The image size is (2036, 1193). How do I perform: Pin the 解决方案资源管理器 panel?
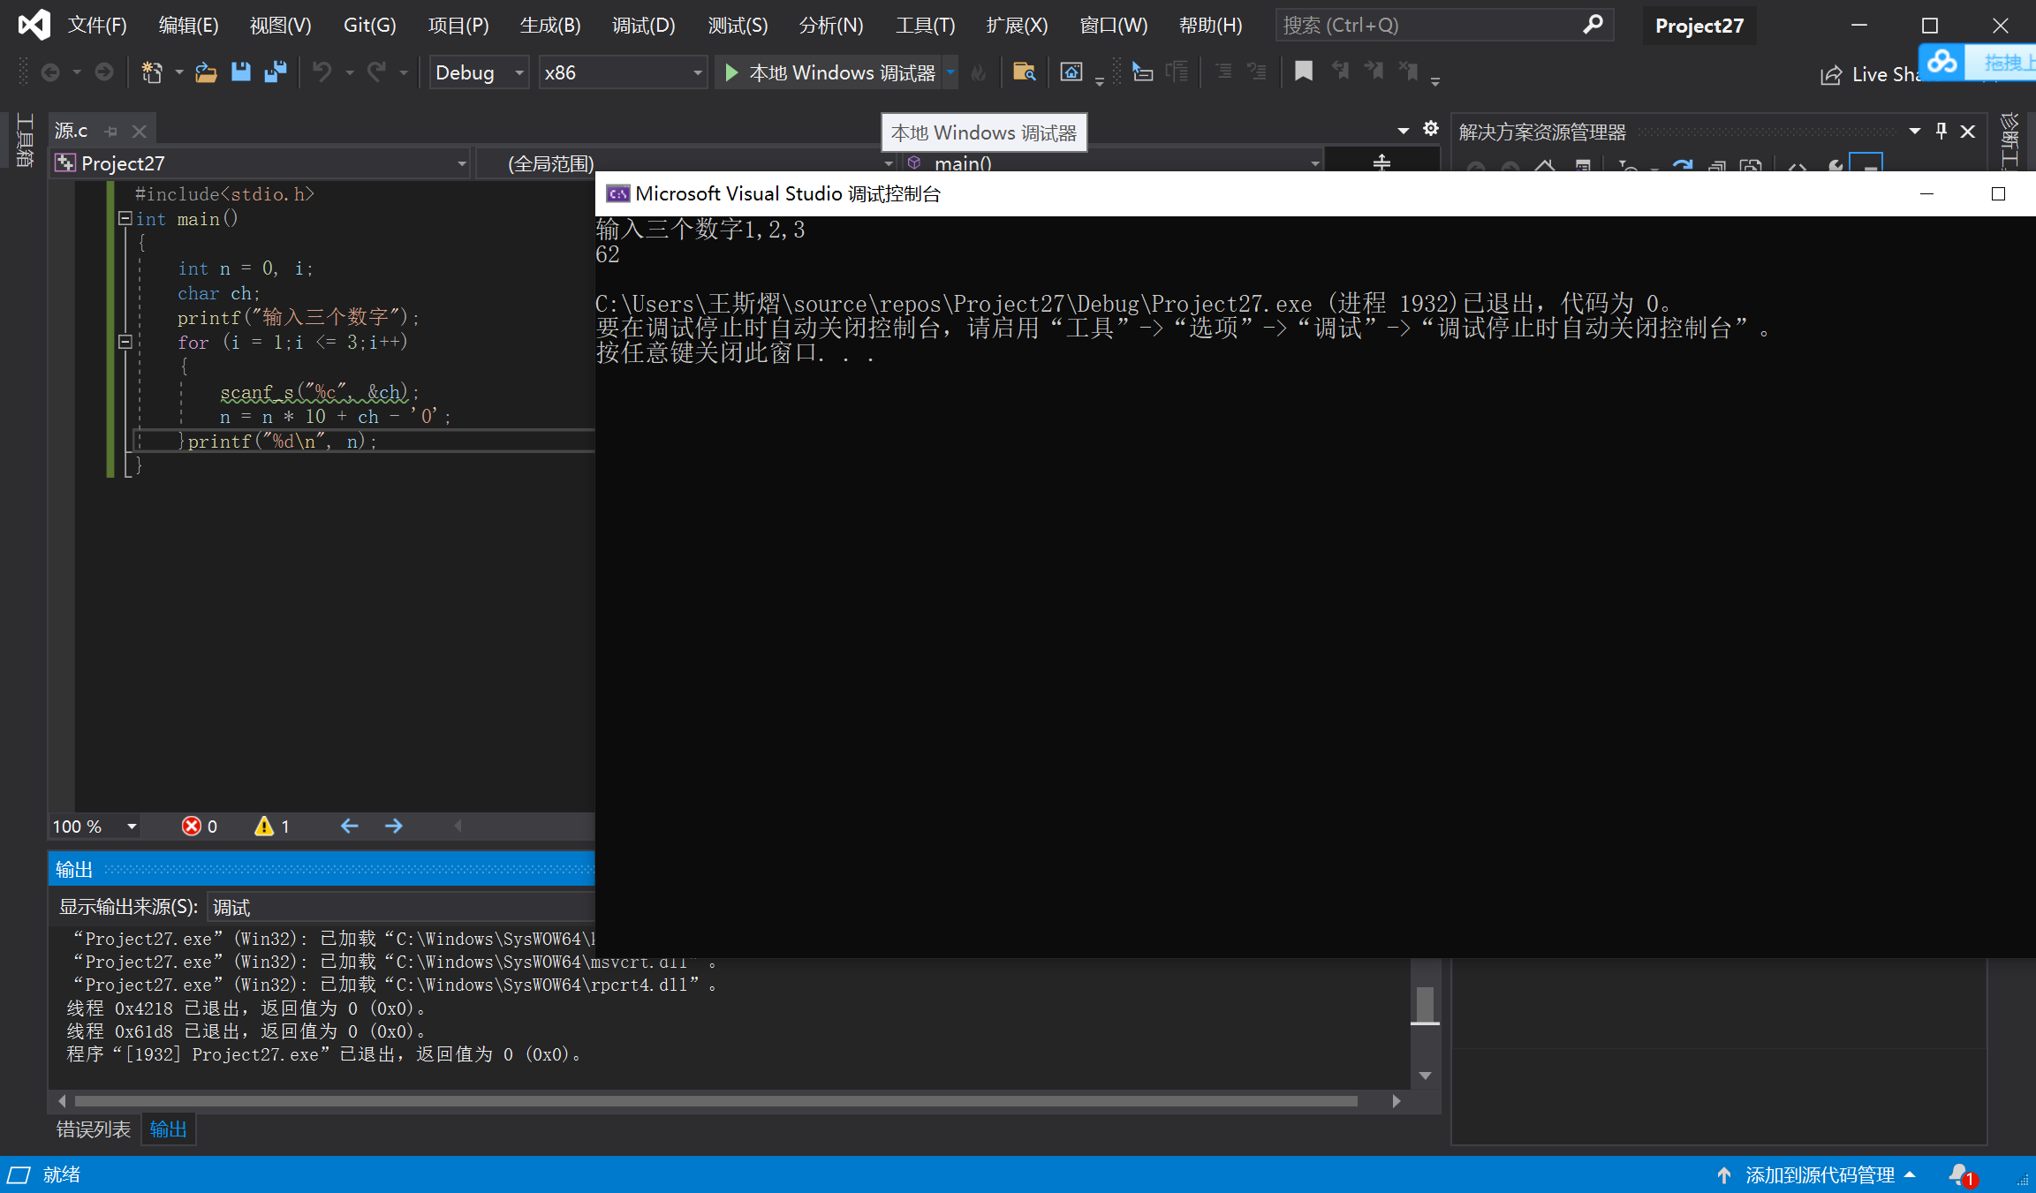pyautogui.click(x=1941, y=132)
